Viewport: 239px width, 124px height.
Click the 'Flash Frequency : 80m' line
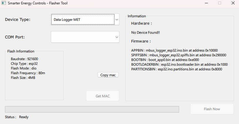pyautogui.click(x=28, y=73)
